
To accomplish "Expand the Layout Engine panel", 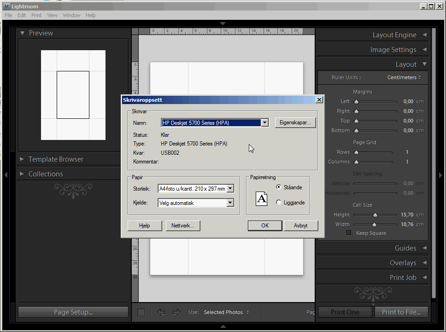I will [x=425, y=35].
